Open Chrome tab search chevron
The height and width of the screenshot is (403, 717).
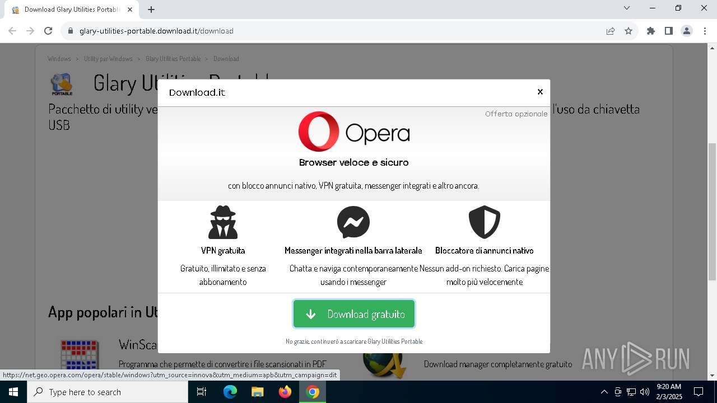point(627,8)
